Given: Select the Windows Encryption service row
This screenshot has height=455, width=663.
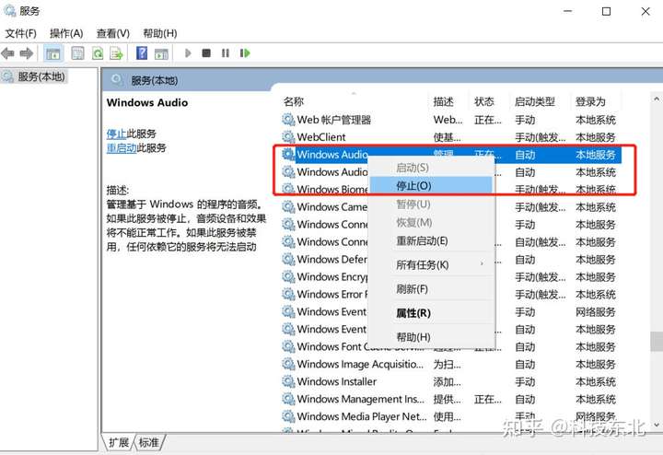Looking at the screenshot, I should coord(450,277).
